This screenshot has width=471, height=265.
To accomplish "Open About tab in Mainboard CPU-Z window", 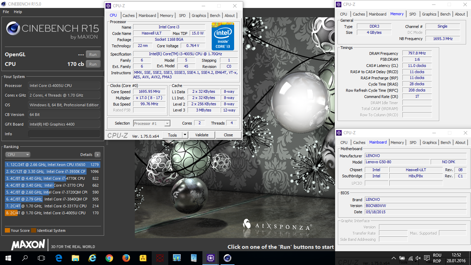I will (460, 143).
